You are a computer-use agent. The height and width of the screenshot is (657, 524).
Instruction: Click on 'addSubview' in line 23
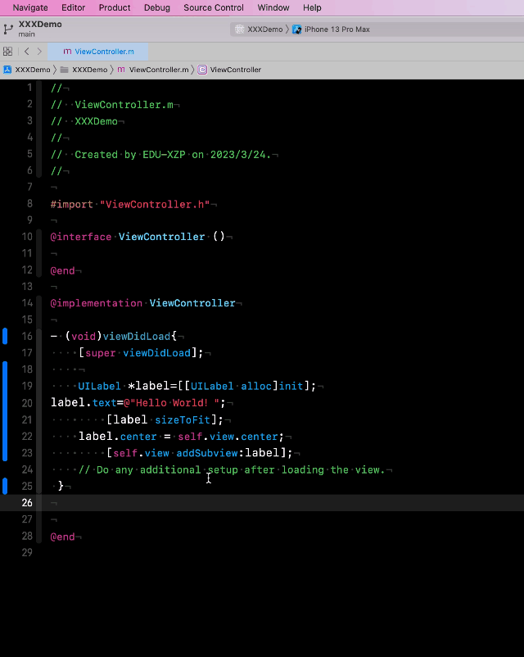(207, 452)
